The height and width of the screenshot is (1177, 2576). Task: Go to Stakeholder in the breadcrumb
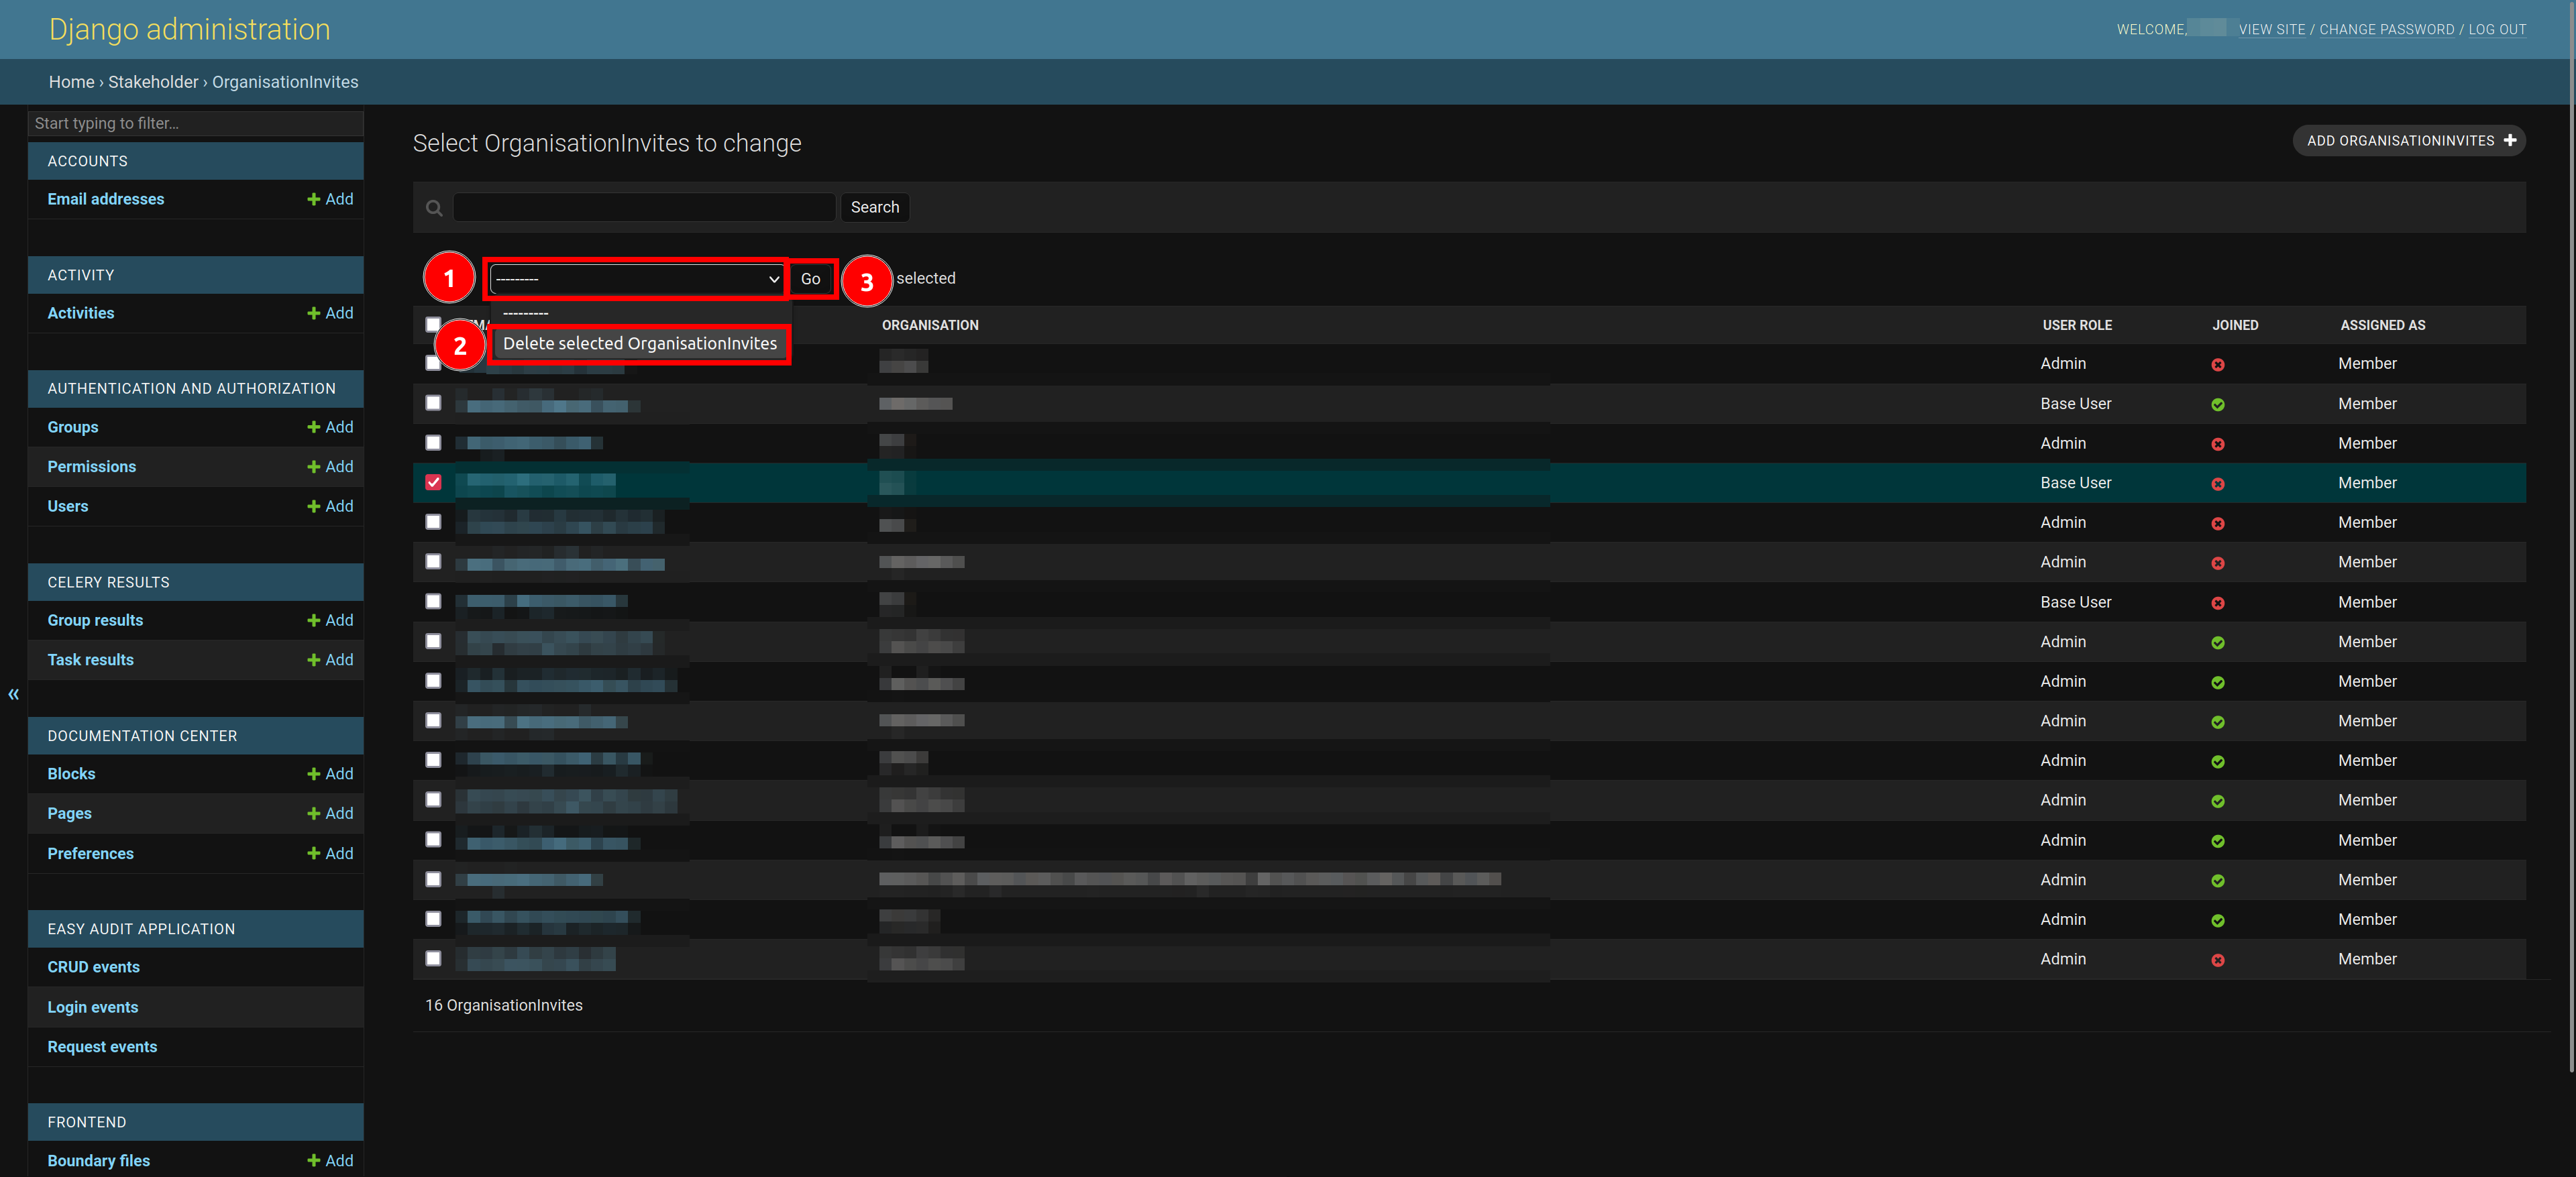point(153,82)
